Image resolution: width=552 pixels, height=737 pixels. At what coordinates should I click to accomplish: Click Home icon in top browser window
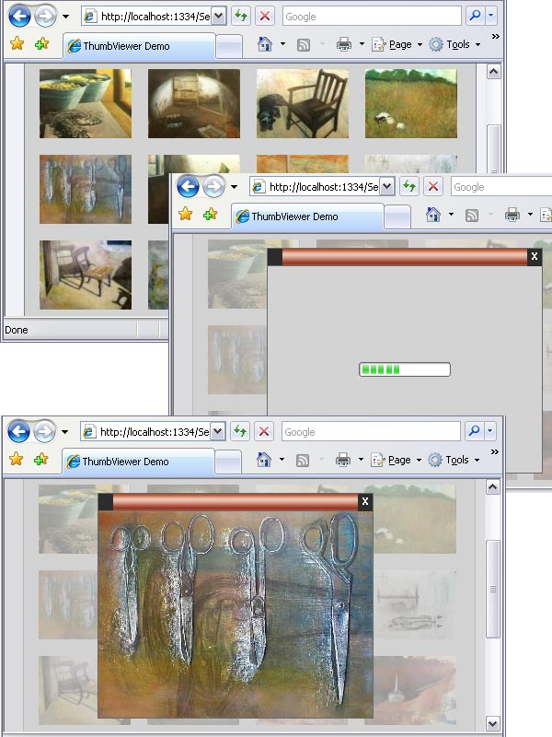click(x=265, y=44)
